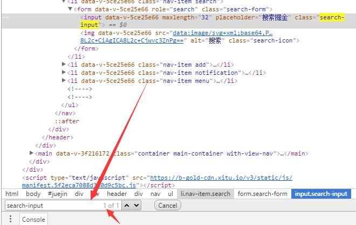This screenshot has width=356, height=225.
Task: Select the script type text/javascript line
Action: [x=157, y=181]
